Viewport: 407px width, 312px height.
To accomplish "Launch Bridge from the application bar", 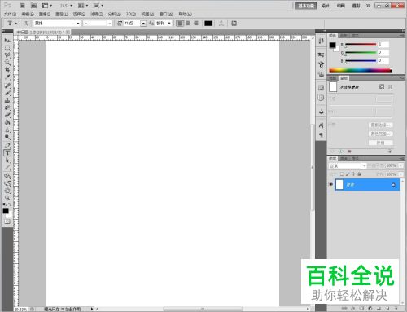I will pyautogui.click(x=22, y=6).
